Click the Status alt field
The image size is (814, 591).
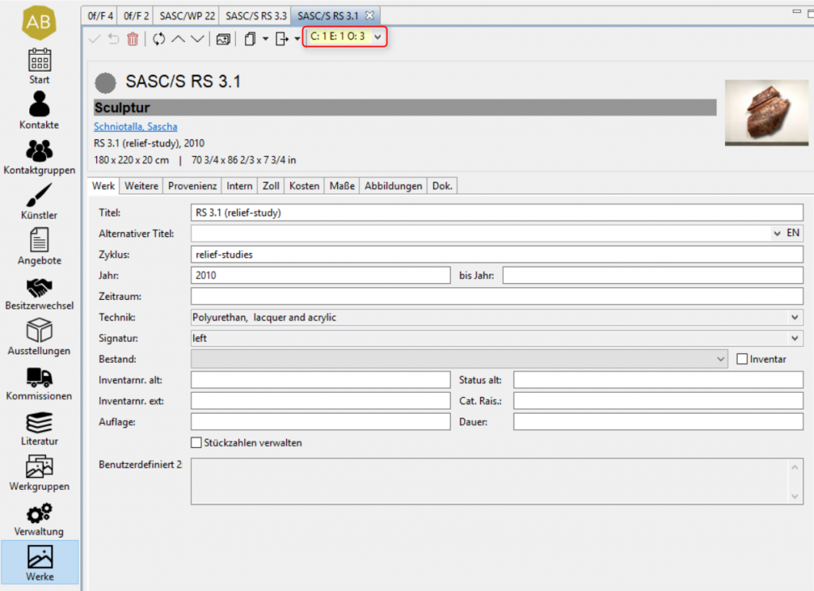pos(658,379)
